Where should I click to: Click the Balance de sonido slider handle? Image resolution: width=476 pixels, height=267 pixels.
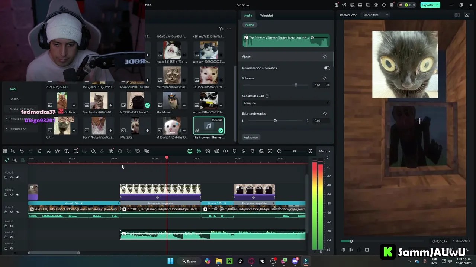pyautogui.click(x=275, y=121)
